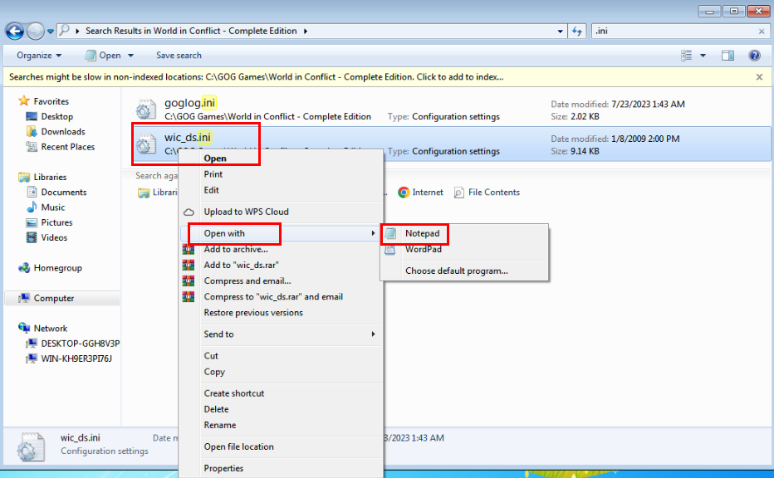Select Libraries in navigation pane

[x=49, y=177]
